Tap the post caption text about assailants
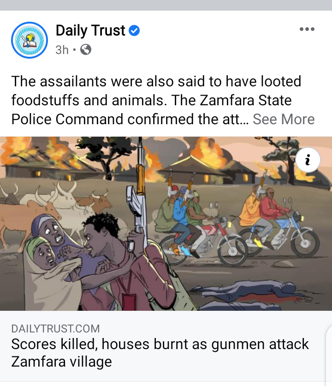The height and width of the screenshot is (386, 332). tap(156, 100)
